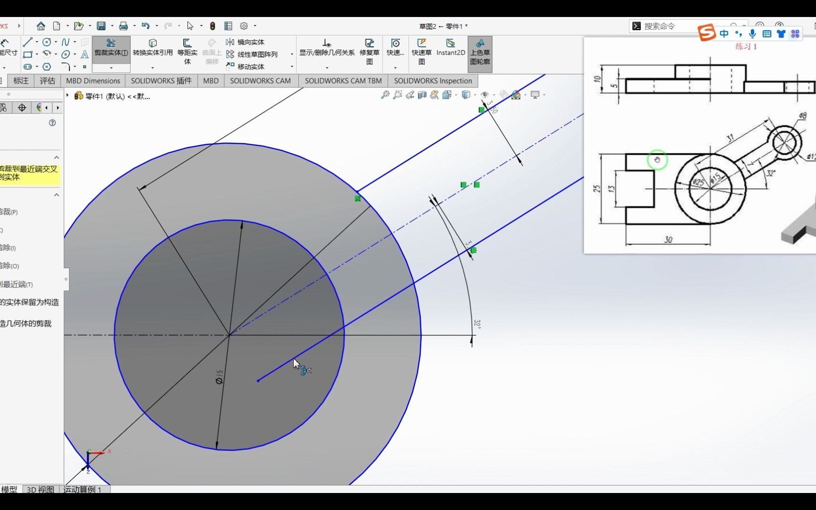Activate the Section View viewport icon
The width and height of the screenshot is (816, 510).
[x=422, y=95]
